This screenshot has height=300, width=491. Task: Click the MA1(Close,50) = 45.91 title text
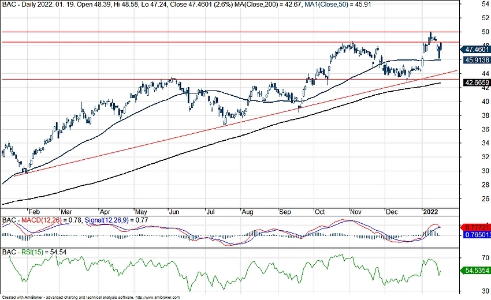coord(338,5)
